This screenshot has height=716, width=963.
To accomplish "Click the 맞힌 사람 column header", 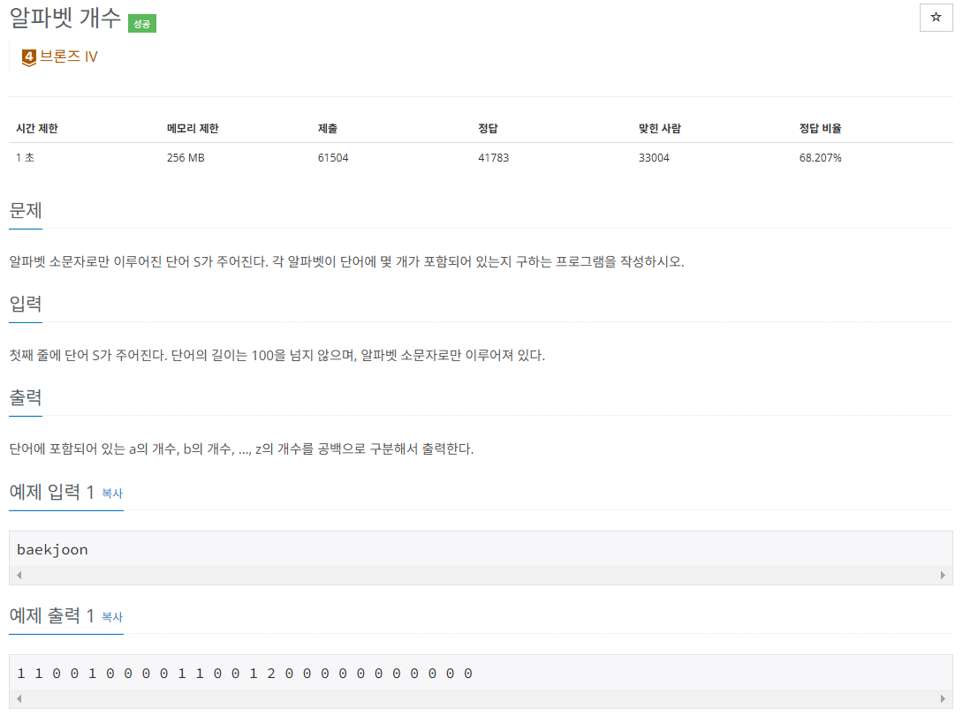I will (660, 128).
